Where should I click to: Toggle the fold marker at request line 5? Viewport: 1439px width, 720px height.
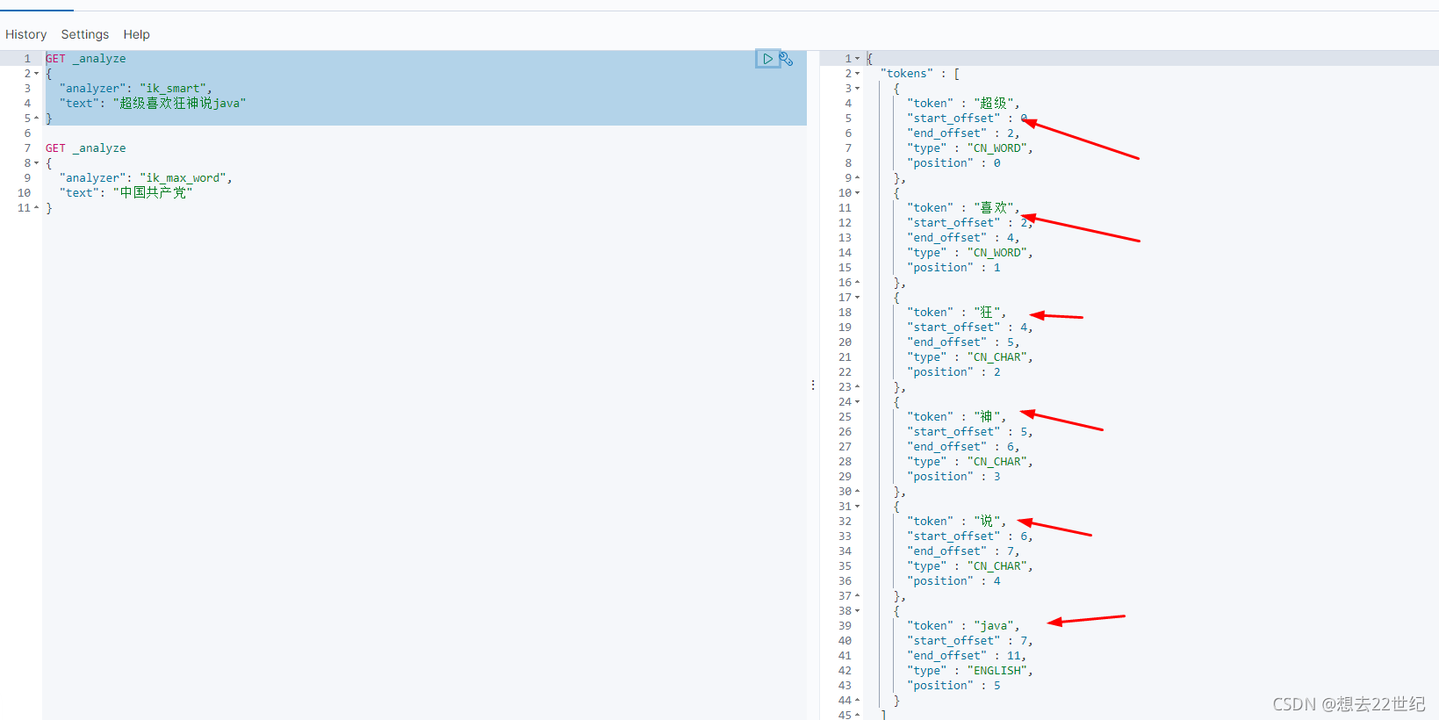tap(36, 119)
